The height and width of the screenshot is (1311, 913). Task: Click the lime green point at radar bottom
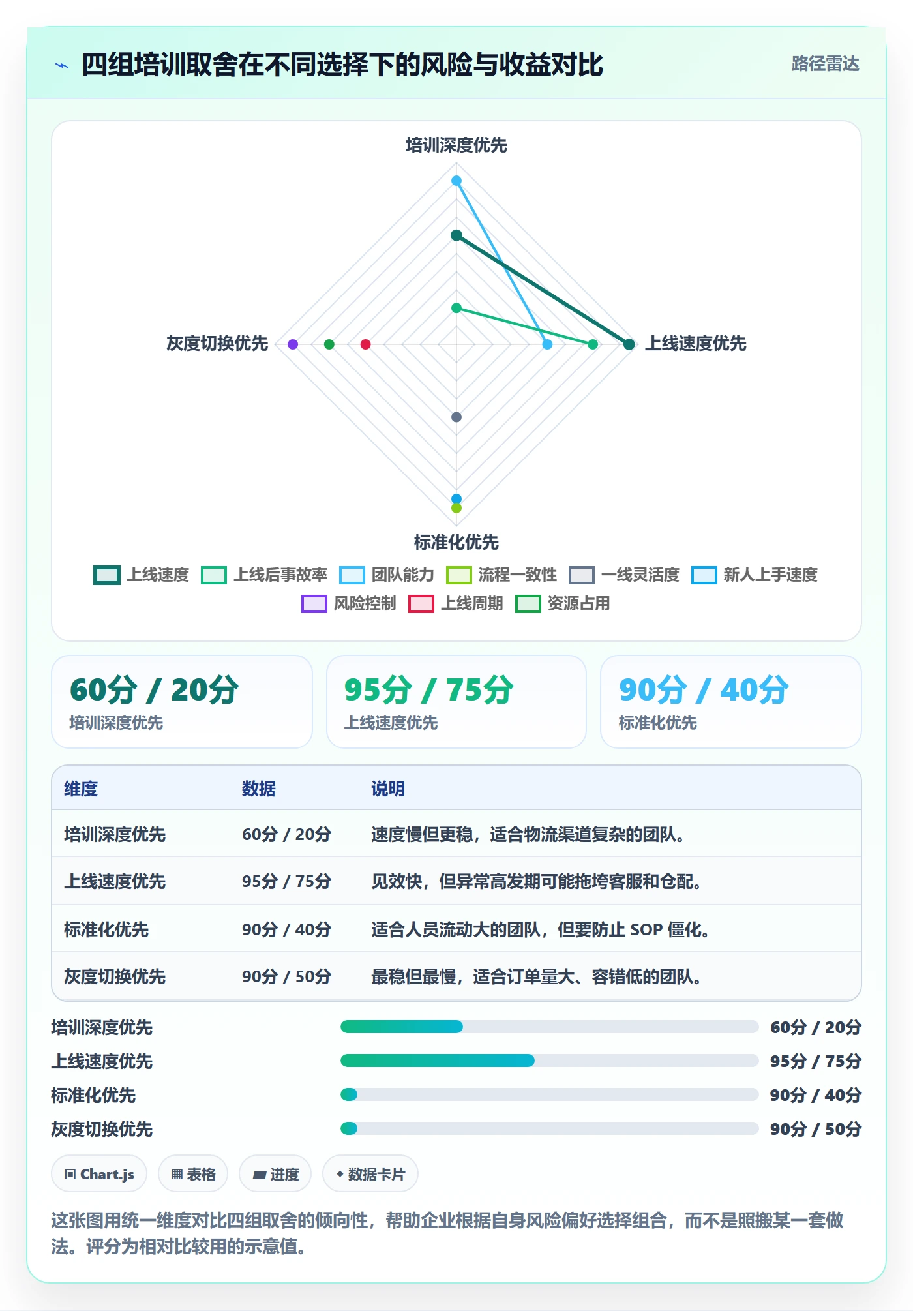click(456, 508)
